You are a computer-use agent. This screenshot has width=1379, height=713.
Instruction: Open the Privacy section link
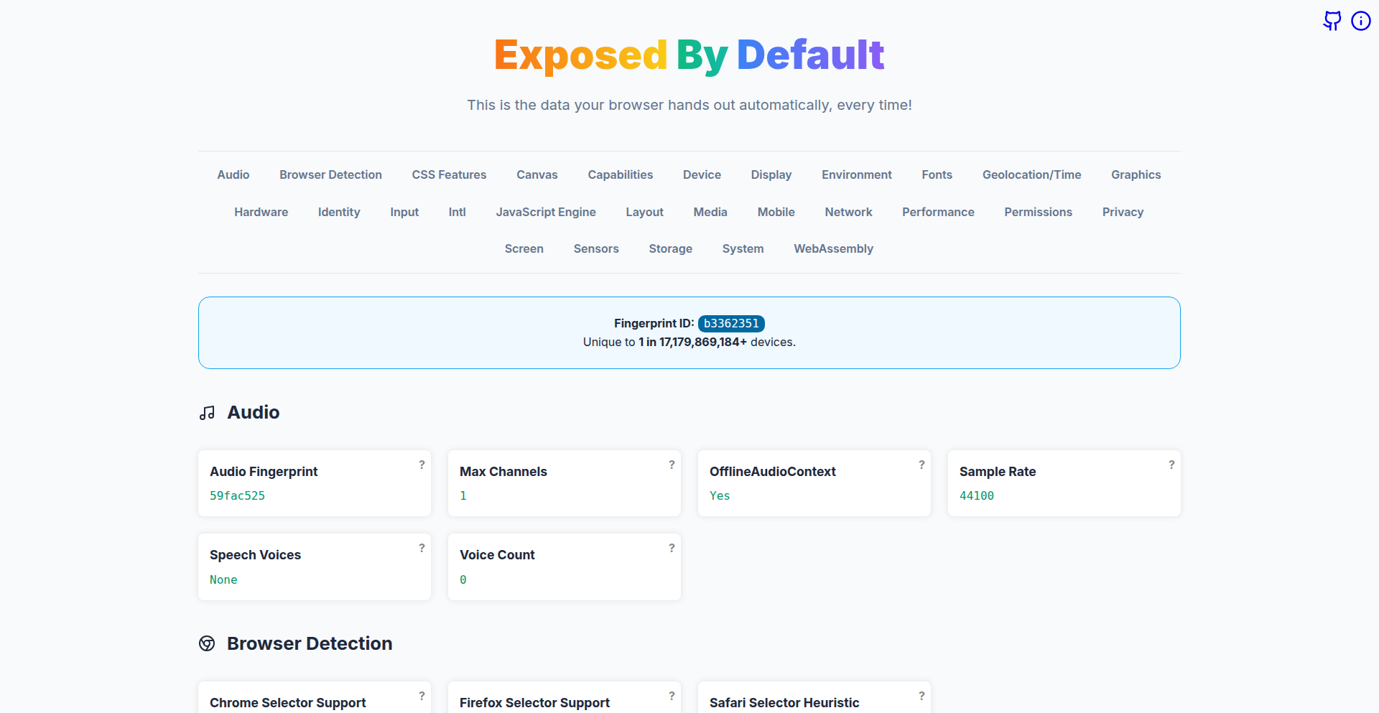click(x=1123, y=212)
